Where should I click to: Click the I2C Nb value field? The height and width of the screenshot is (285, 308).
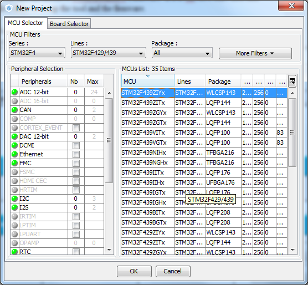coord(76,199)
